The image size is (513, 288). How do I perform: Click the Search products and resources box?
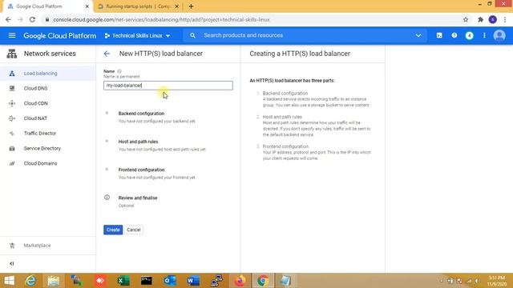coord(305,35)
